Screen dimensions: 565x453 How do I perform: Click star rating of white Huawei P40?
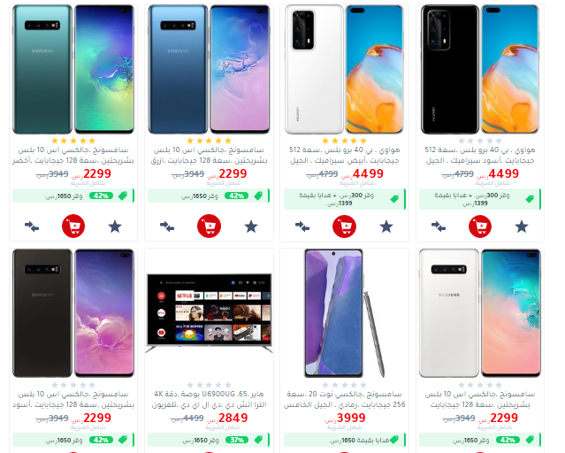click(x=345, y=141)
